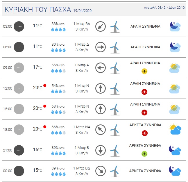Viewport: 188px width, 182px height.
Task: Click the ΚΥΡΙΑΚΗ ΤΟΥ ΠΑΣΧΑ heading
Action: click(38, 10)
